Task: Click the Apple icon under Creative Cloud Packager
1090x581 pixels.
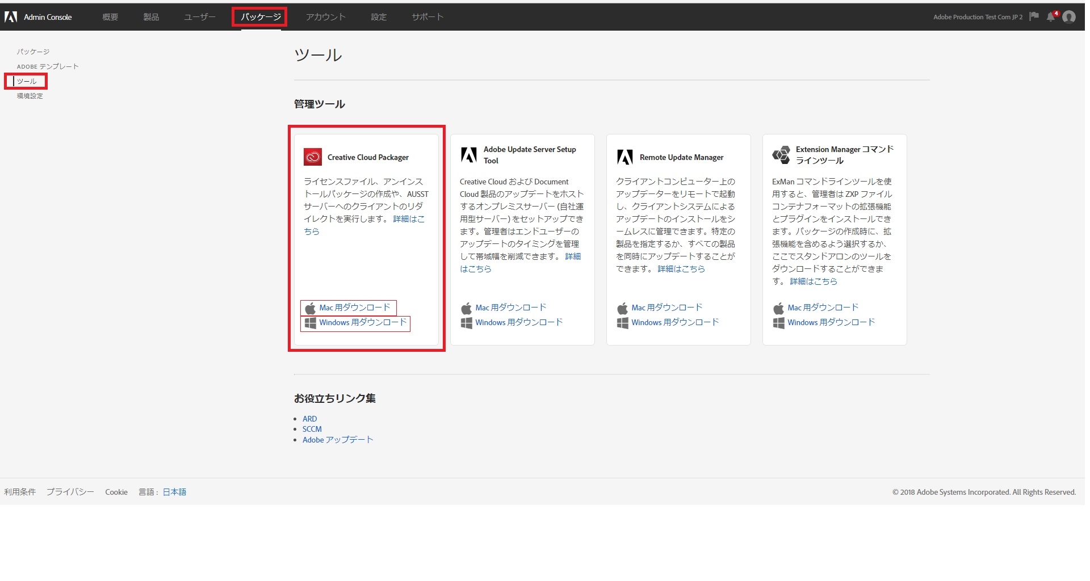Action: pyautogui.click(x=310, y=308)
